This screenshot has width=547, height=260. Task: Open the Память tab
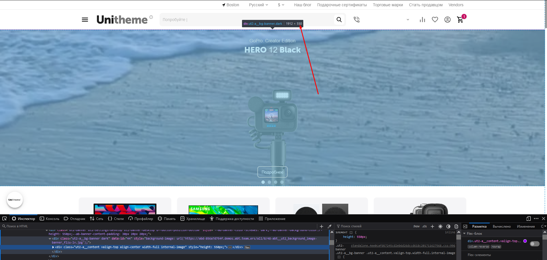166,219
